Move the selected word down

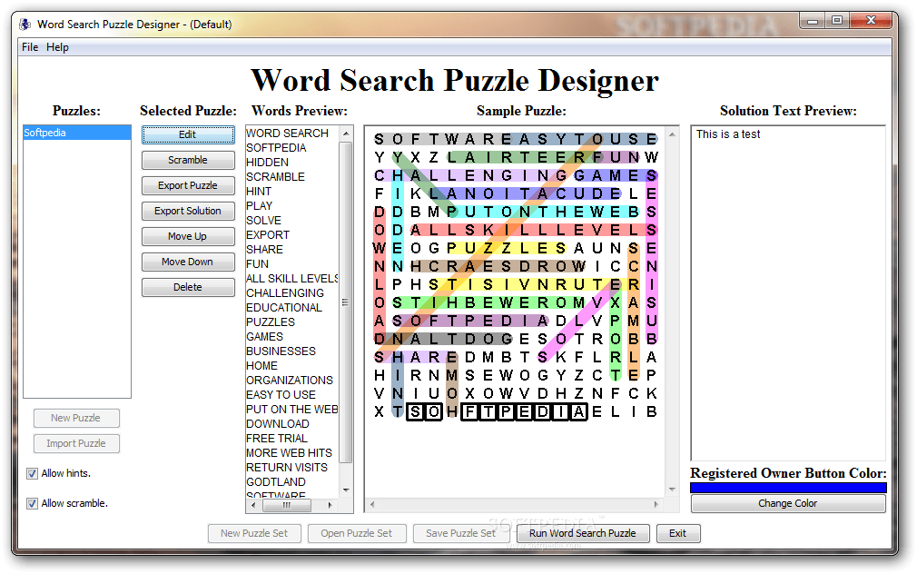tap(188, 262)
